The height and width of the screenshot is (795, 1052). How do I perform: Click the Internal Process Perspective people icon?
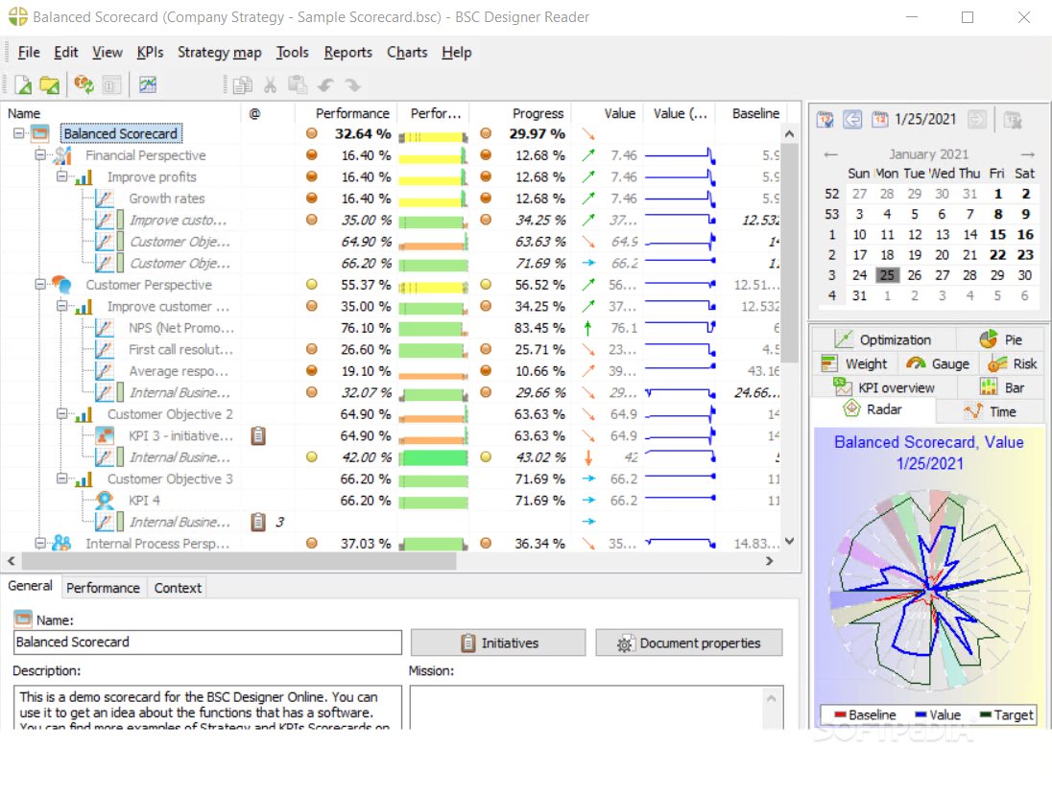(61, 543)
